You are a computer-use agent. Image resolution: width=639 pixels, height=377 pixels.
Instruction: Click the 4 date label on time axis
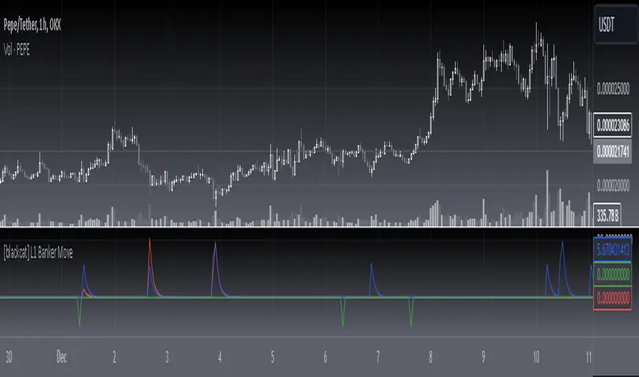[219, 357]
